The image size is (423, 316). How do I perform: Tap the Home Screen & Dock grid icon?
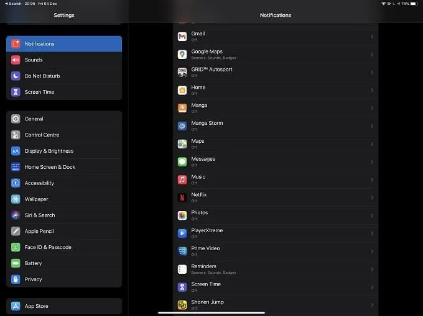16,167
